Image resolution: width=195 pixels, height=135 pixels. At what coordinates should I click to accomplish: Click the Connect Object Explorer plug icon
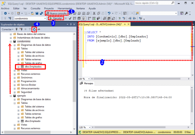tap(16, 29)
